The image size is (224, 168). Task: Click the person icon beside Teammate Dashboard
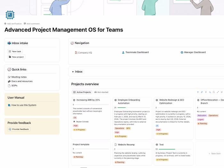point(123,52)
